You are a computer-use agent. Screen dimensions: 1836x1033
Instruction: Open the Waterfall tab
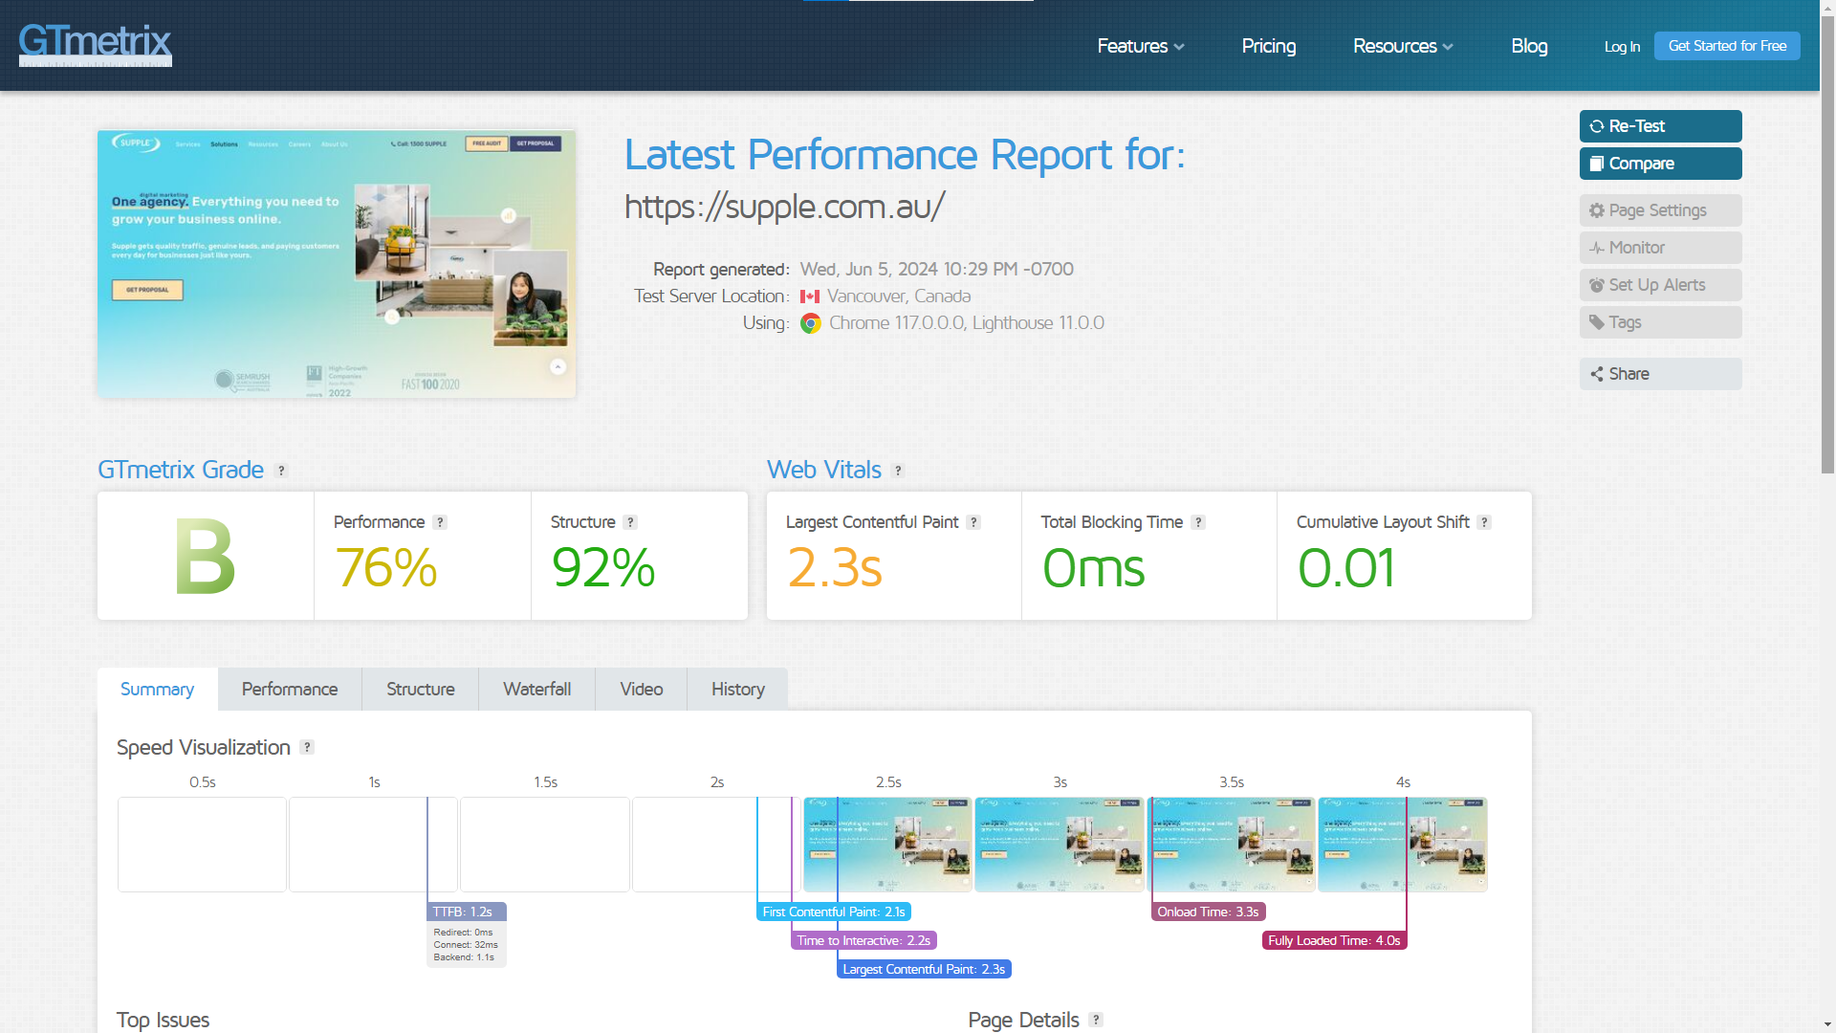(x=536, y=690)
